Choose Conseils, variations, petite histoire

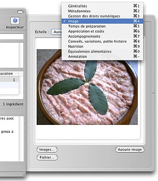tap(102, 41)
